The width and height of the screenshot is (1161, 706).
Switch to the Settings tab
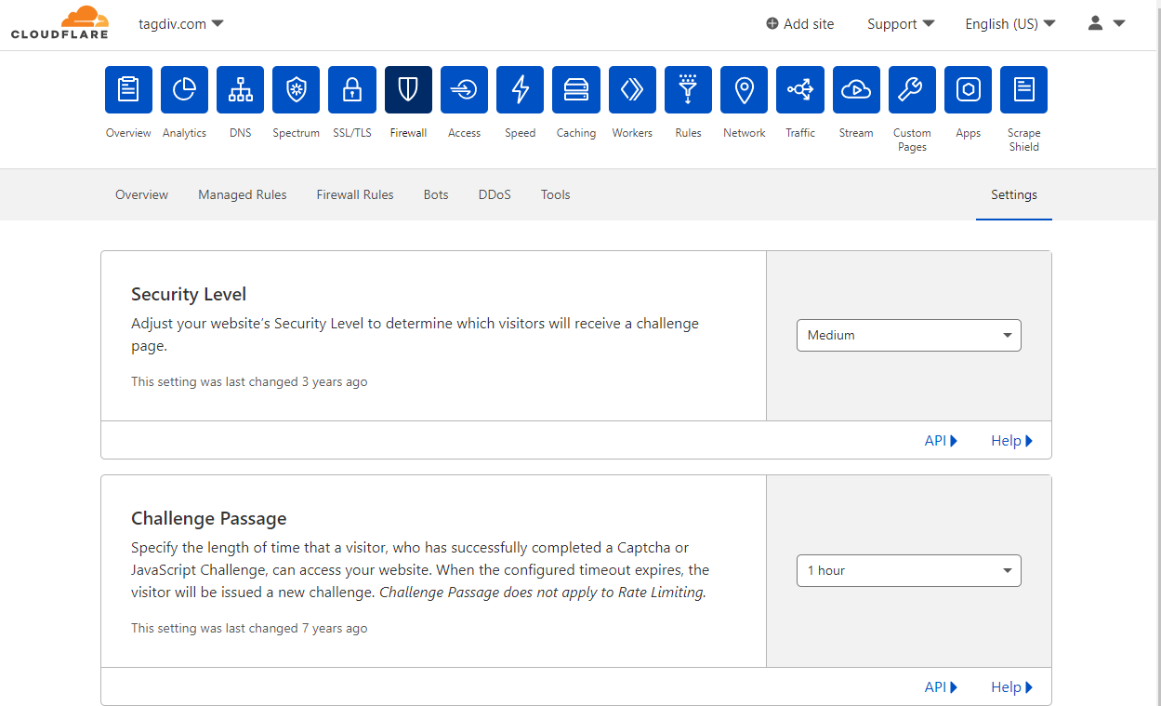click(1014, 194)
